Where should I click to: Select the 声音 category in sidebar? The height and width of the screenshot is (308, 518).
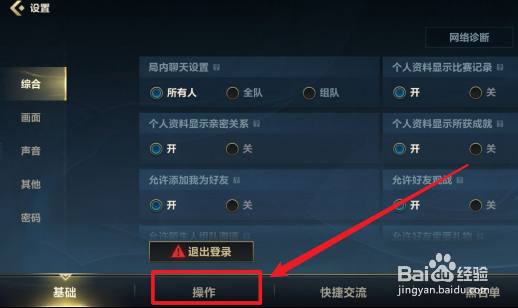31,151
